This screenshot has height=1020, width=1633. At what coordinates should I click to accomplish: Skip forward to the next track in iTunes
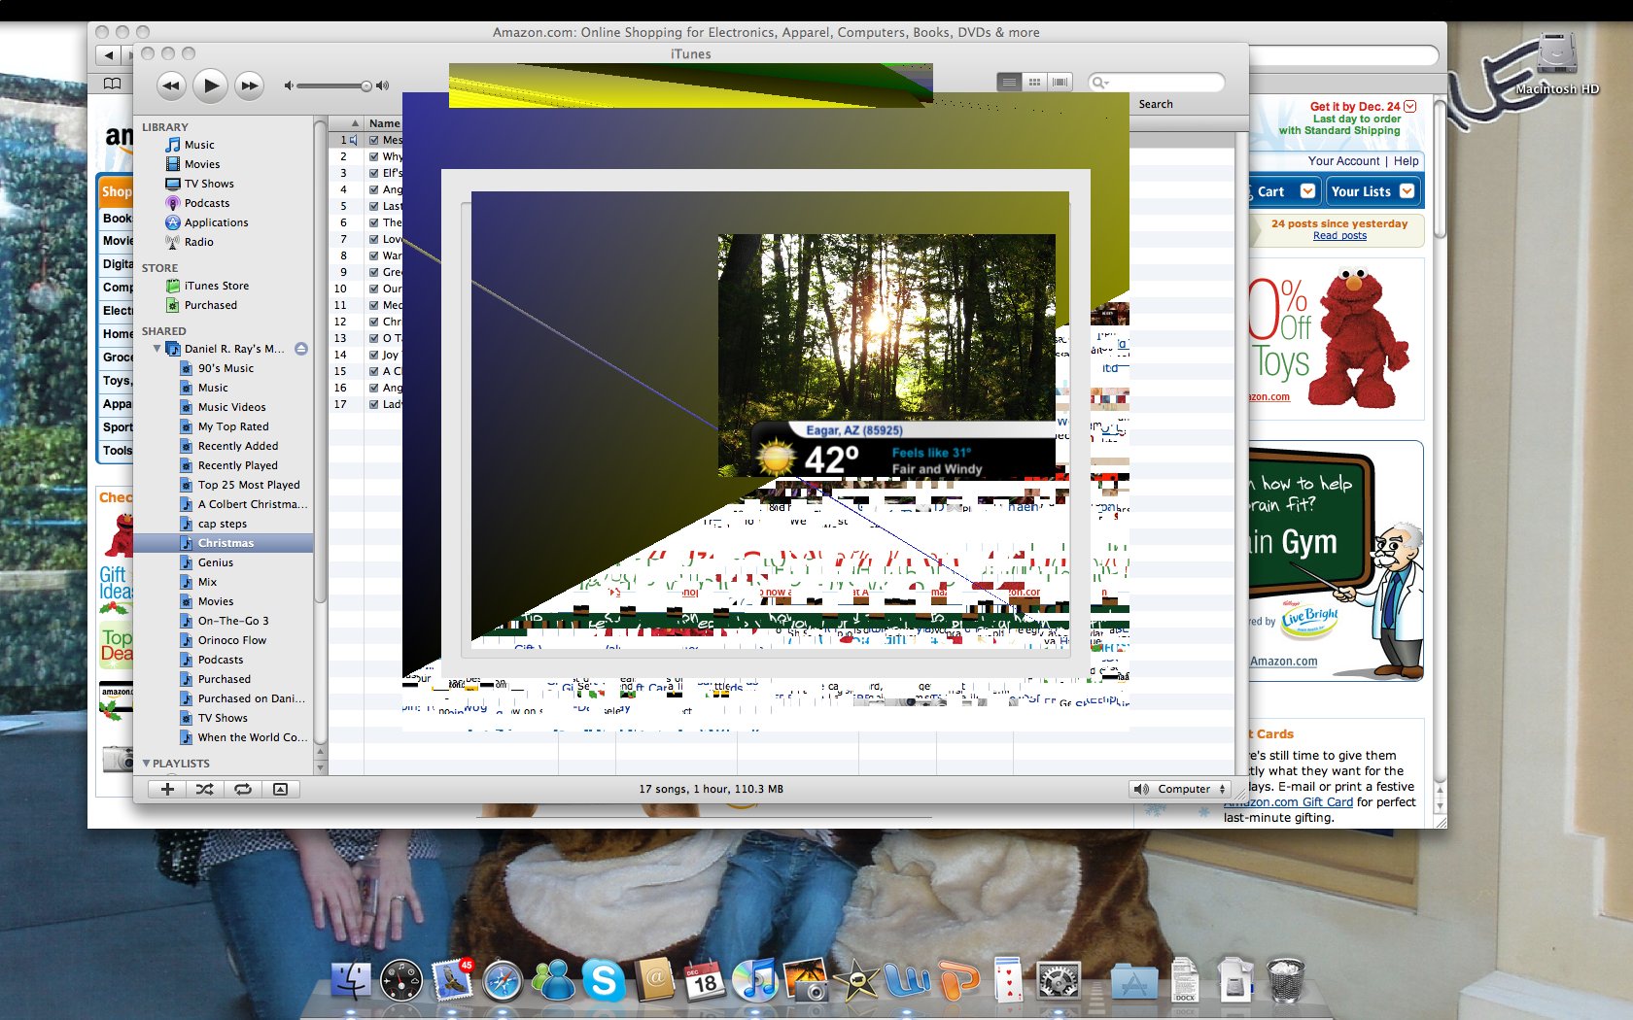(250, 85)
